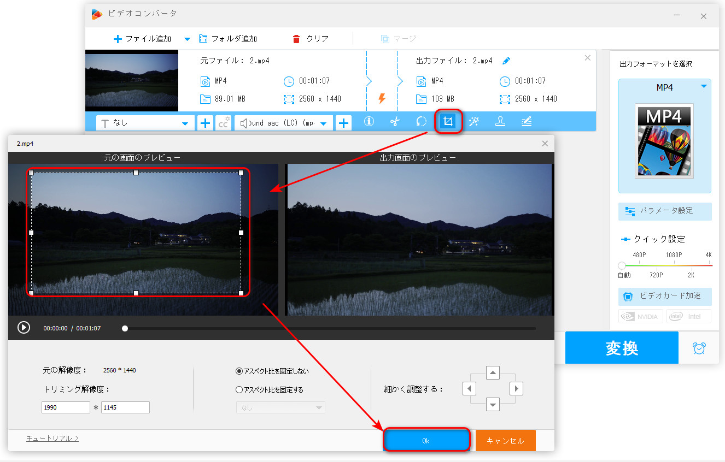Click ファイル追加 to add a file
Viewport: 725px width, 462px height.
pyautogui.click(x=143, y=39)
